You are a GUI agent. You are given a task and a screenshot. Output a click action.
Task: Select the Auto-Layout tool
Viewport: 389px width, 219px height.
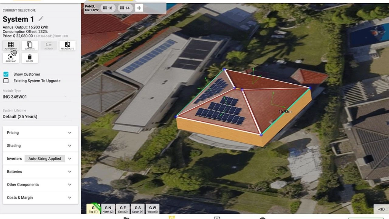point(11,46)
